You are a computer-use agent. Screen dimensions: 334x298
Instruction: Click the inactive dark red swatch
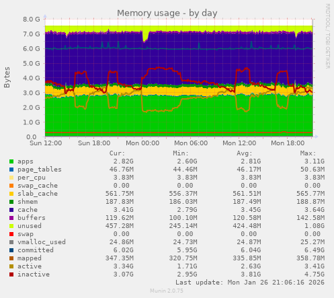pyautogui.click(x=11, y=274)
